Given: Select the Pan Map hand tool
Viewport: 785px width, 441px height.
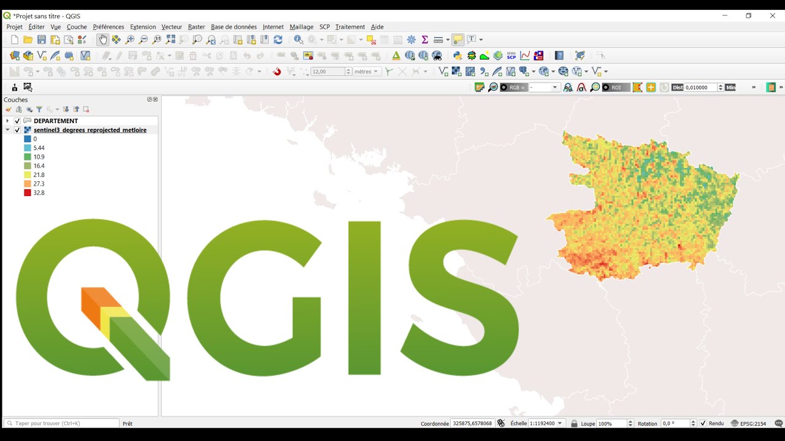Looking at the screenshot, I should point(102,40).
